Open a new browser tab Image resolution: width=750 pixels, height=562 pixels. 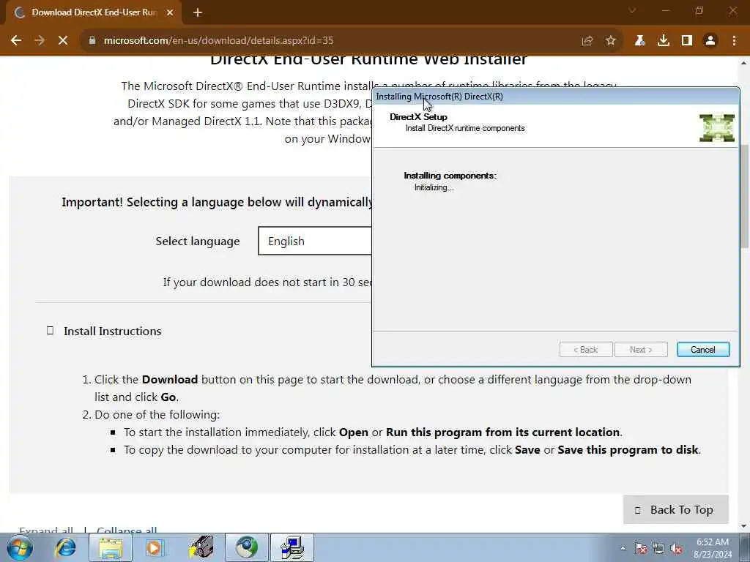click(x=198, y=13)
